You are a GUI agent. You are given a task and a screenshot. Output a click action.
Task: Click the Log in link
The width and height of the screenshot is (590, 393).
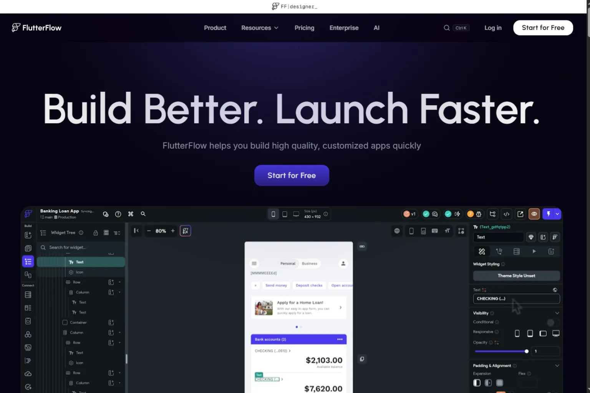(x=493, y=28)
